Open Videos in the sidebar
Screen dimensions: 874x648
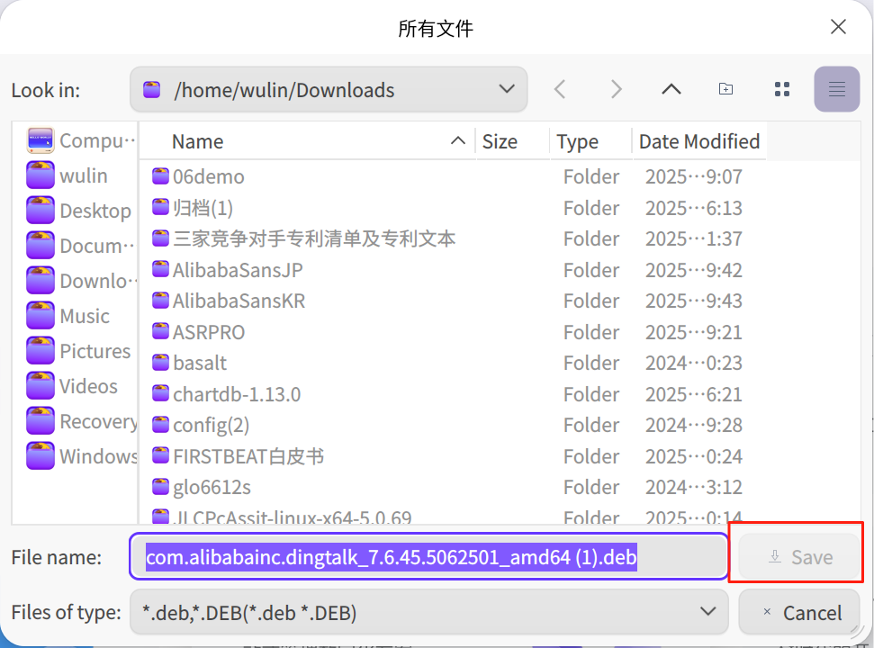pos(72,386)
